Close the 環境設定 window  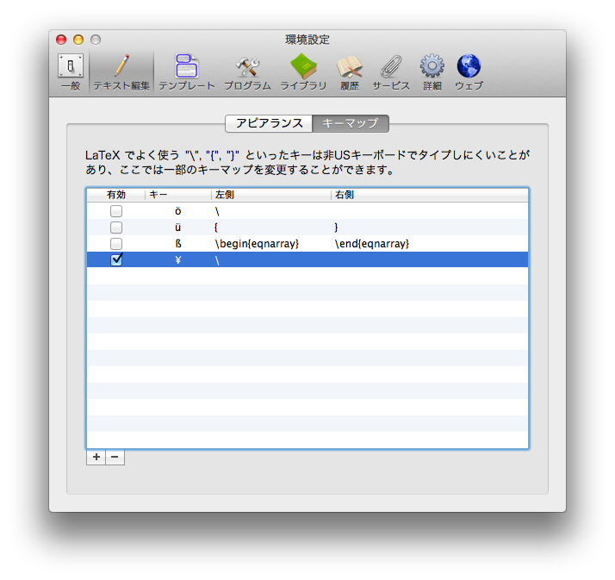click(x=61, y=40)
